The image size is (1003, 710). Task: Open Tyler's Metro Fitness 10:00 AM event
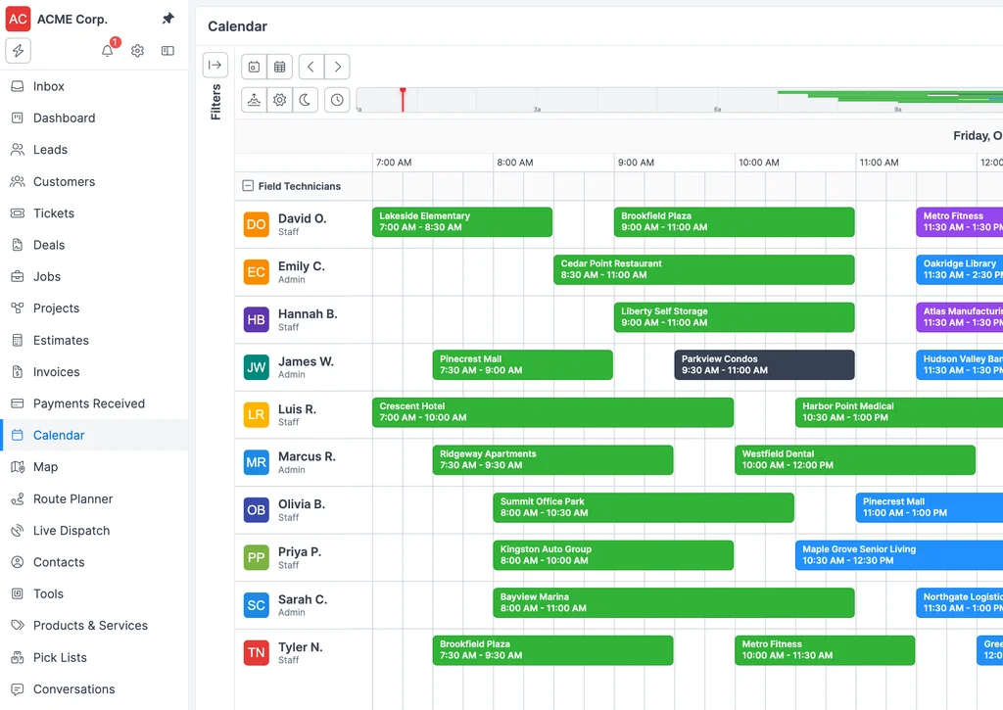825,650
